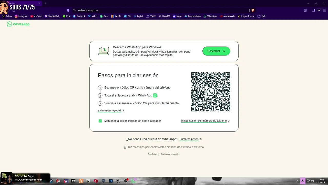Open Epic Games Launcher from the taskbar

(x=118, y=181)
